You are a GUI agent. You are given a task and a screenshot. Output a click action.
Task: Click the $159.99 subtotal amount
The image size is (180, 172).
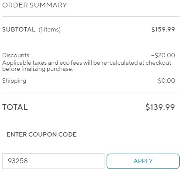163,29
